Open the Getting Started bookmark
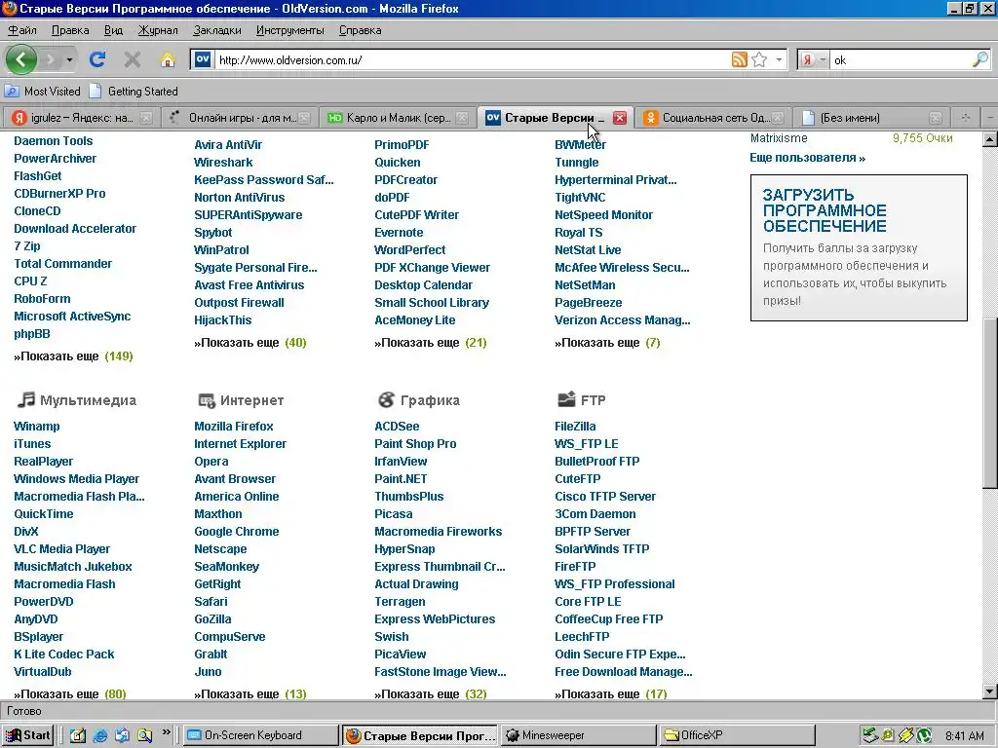The image size is (998, 748). [134, 91]
